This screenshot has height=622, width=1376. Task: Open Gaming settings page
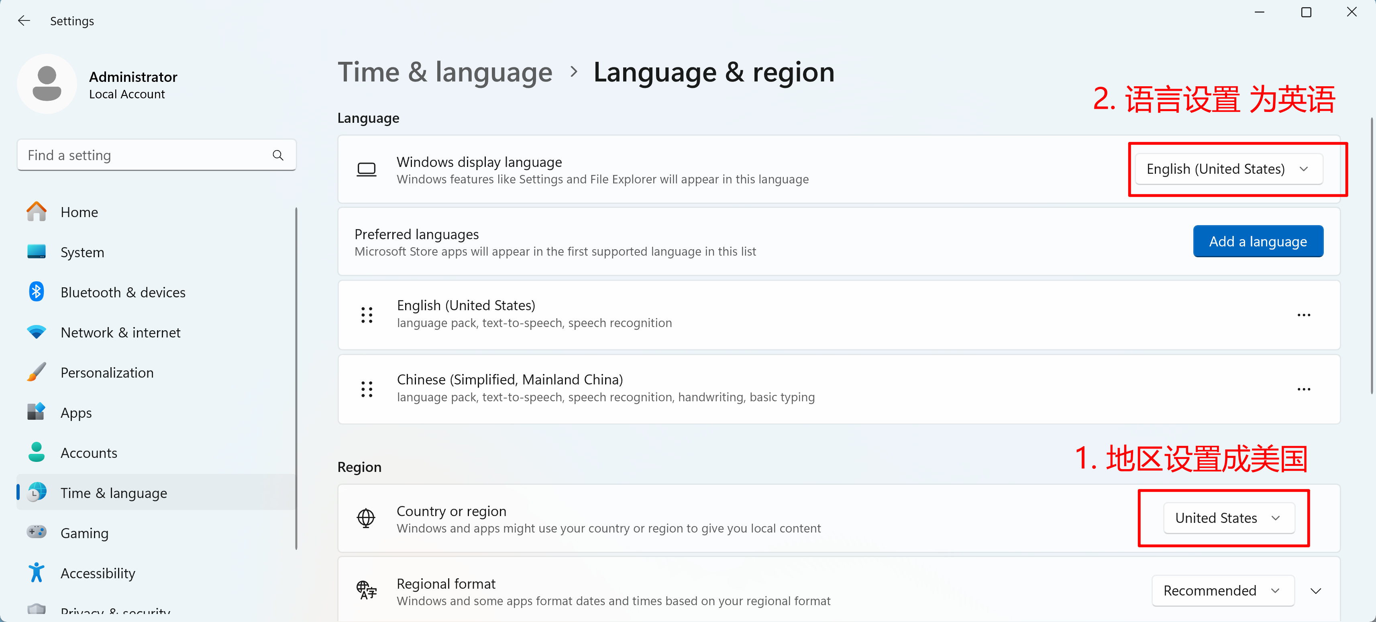[x=156, y=532]
